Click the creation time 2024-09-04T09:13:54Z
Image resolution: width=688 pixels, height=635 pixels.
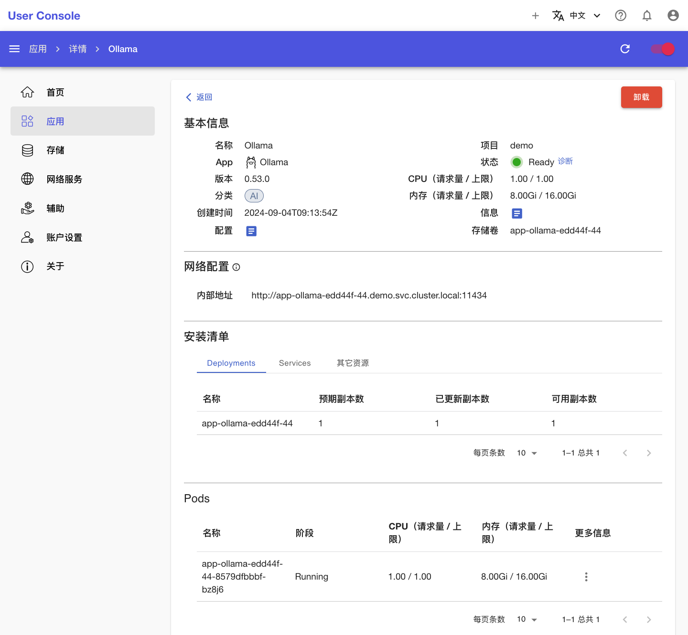click(291, 213)
